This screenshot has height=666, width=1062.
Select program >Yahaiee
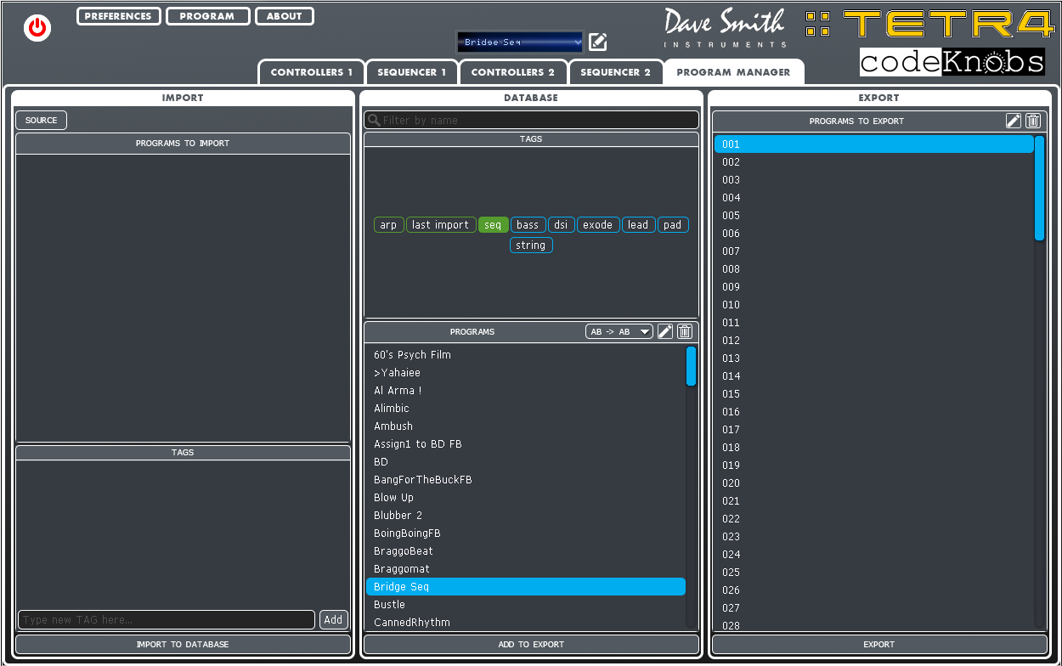pos(526,373)
